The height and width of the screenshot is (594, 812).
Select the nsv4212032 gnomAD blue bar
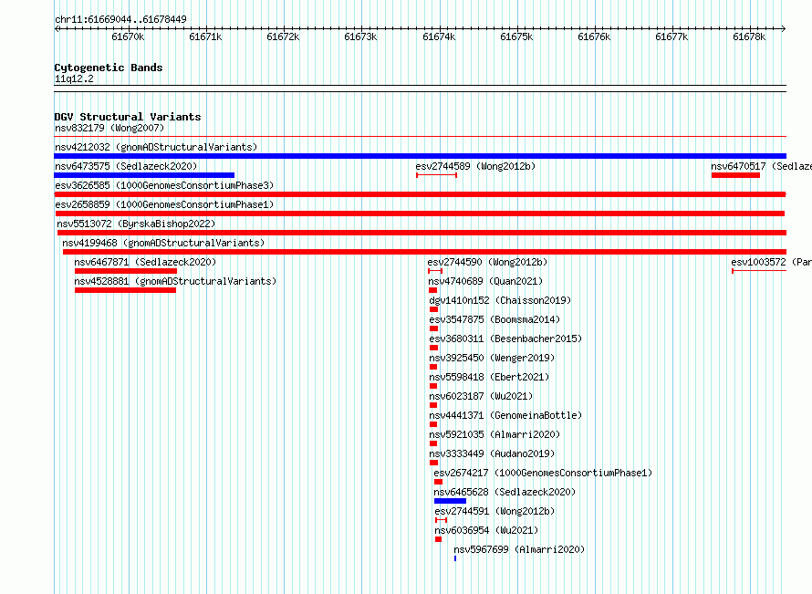pos(420,156)
